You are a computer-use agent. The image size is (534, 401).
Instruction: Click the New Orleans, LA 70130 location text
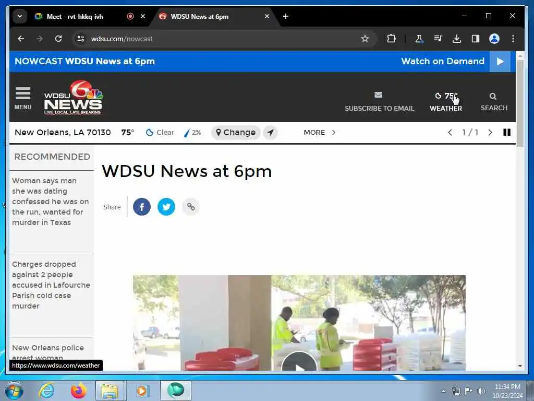pyautogui.click(x=63, y=132)
